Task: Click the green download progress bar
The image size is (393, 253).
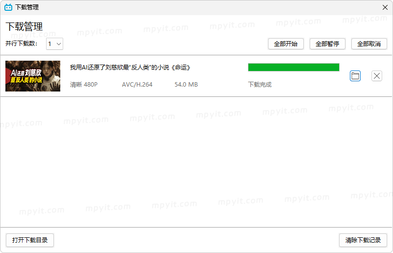Action: pos(294,68)
